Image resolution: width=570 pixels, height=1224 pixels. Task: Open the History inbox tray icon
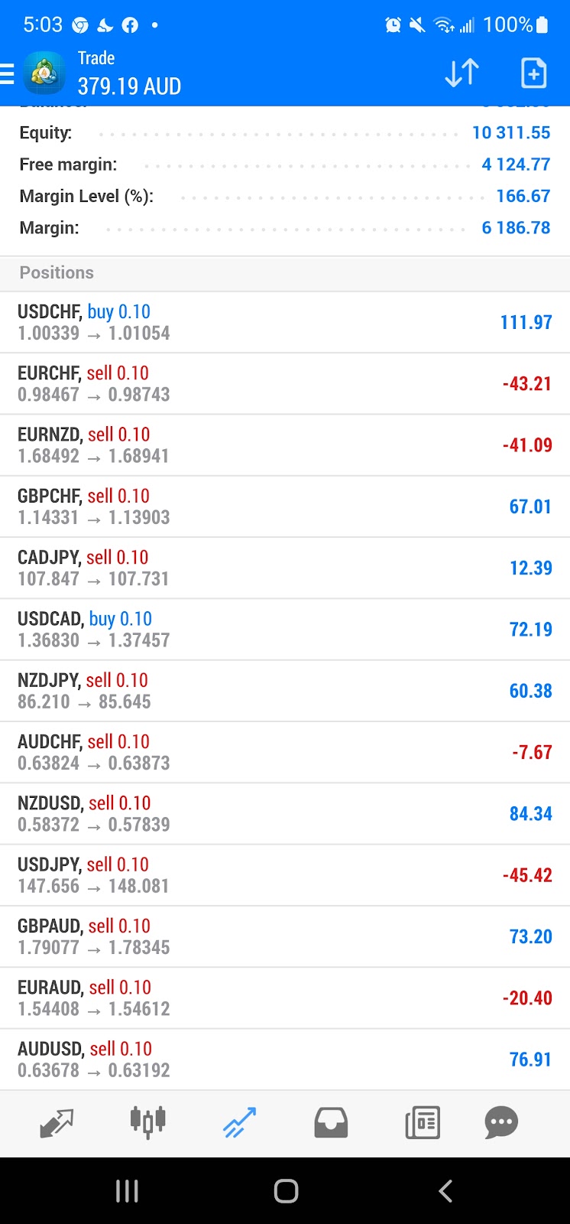tap(331, 1123)
